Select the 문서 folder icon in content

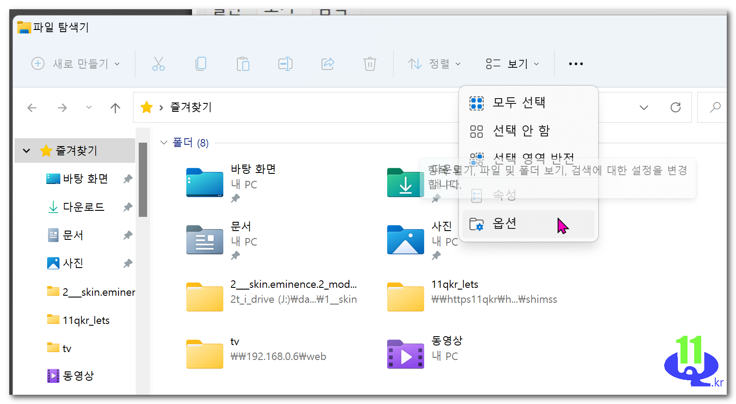[205, 239]
